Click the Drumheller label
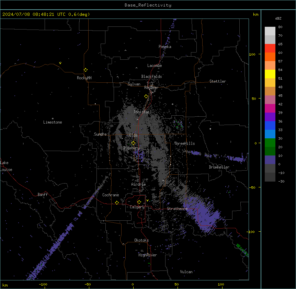This screenshot has width=296, height=289. (x=219, y=167)
